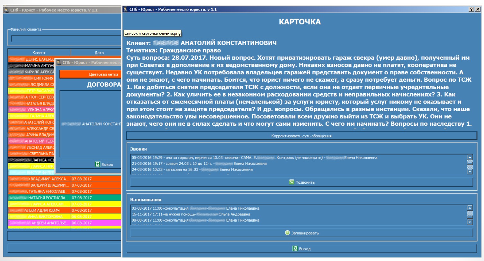This screenshot has height=261, width=484.
Task: Click the app icon in card window title bar
Action: pyautogui.click(x=126, y=9)
